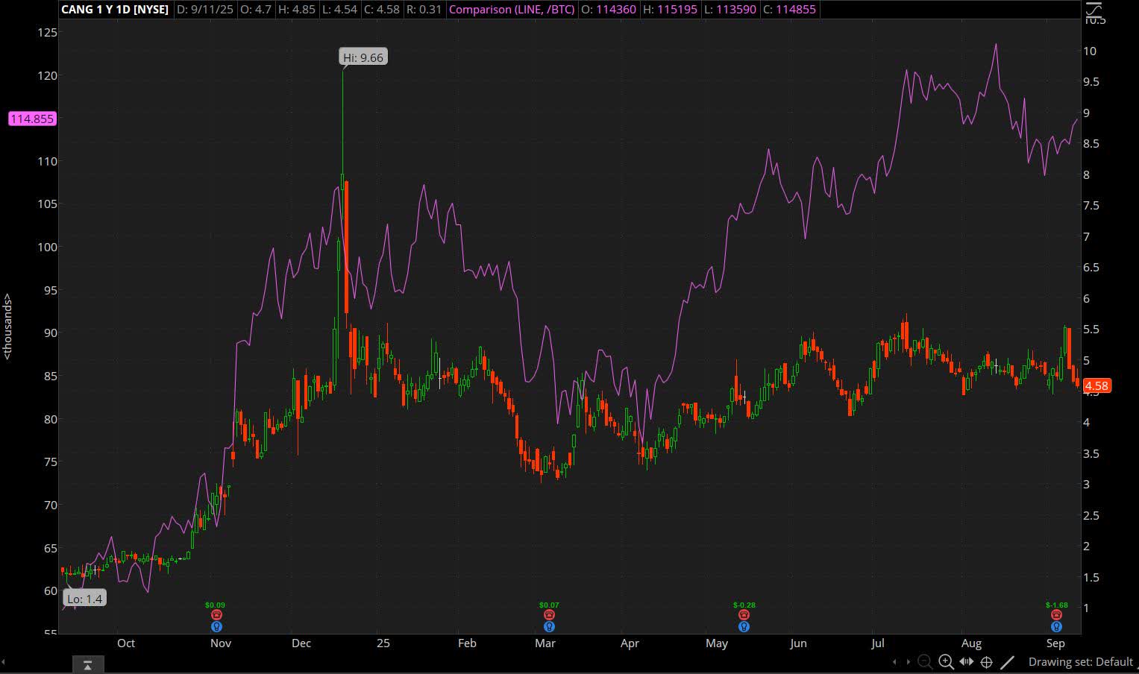Select the Comparison (LINE, /BTC) label
The height and width of the screenshot is (674, 1139).
point(512,10)
